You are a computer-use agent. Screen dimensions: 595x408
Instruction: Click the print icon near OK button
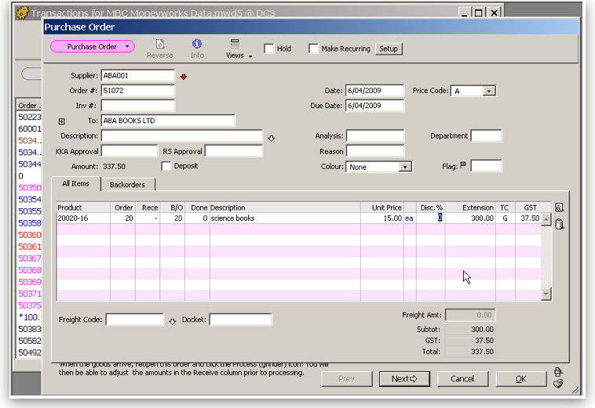[x=558, y=371]
